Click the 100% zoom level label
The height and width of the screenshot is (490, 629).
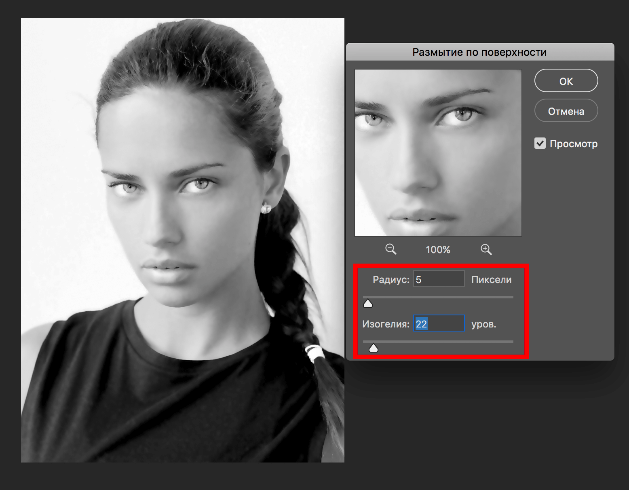pos(438,250)
